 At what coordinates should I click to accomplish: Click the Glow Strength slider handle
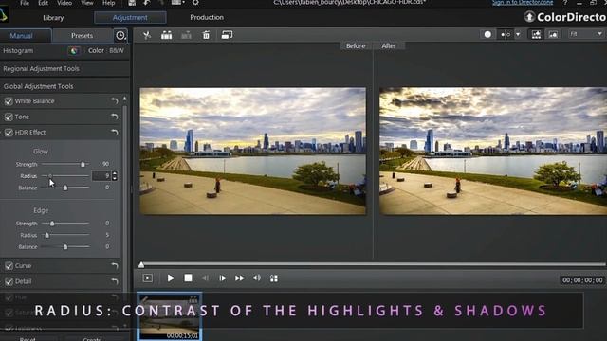click(x=83, y=164)
